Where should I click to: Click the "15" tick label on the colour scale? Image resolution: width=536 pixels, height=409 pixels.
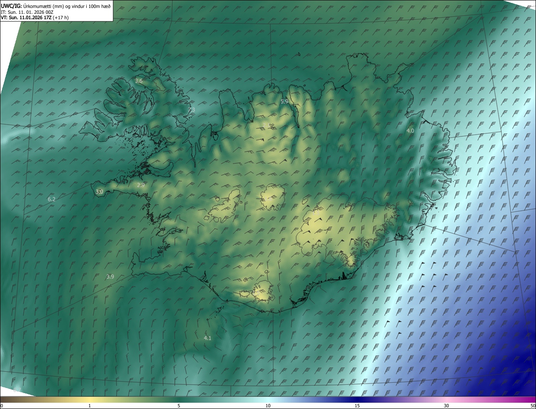[357, 406]
